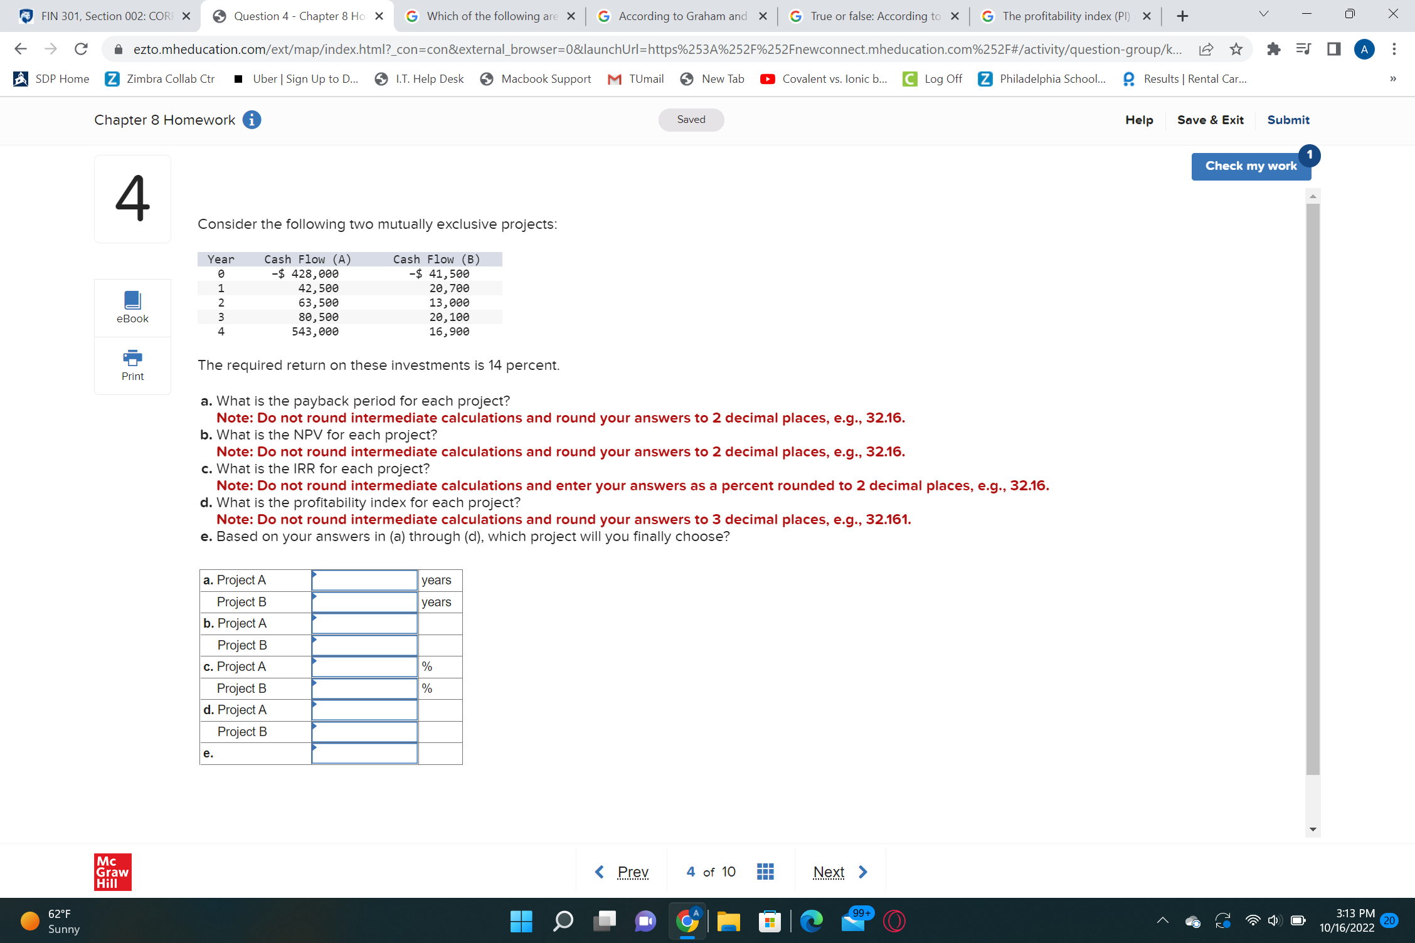Expand hidden bookmarks with the chevron
This screenshot has height=943, width=1415.
tap(1393, 78)
